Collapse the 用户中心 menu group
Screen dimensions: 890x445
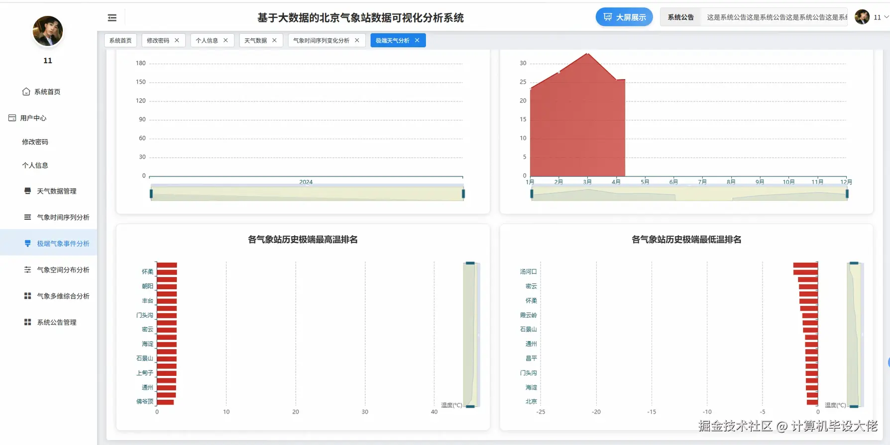coord(33,118)
